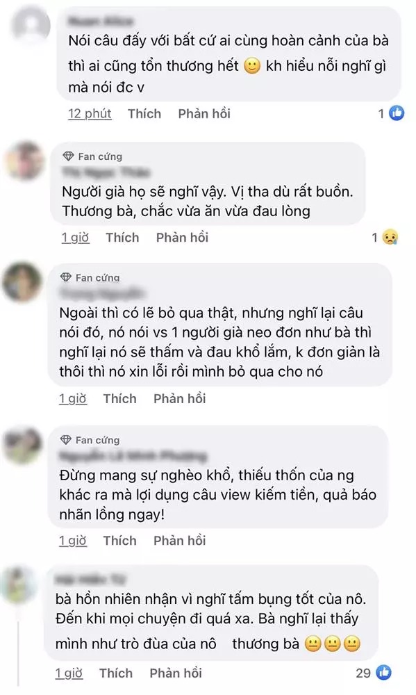Reply to the 'Người già họ sẽ nghĩ vậy' comment

182,238
